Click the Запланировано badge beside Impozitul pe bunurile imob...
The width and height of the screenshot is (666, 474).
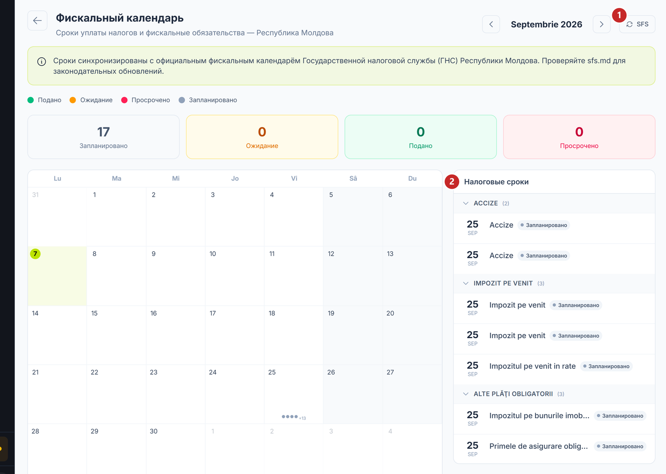point(620,416)
